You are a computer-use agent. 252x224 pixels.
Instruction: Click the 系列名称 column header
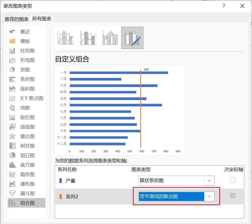tap(67, 170)
